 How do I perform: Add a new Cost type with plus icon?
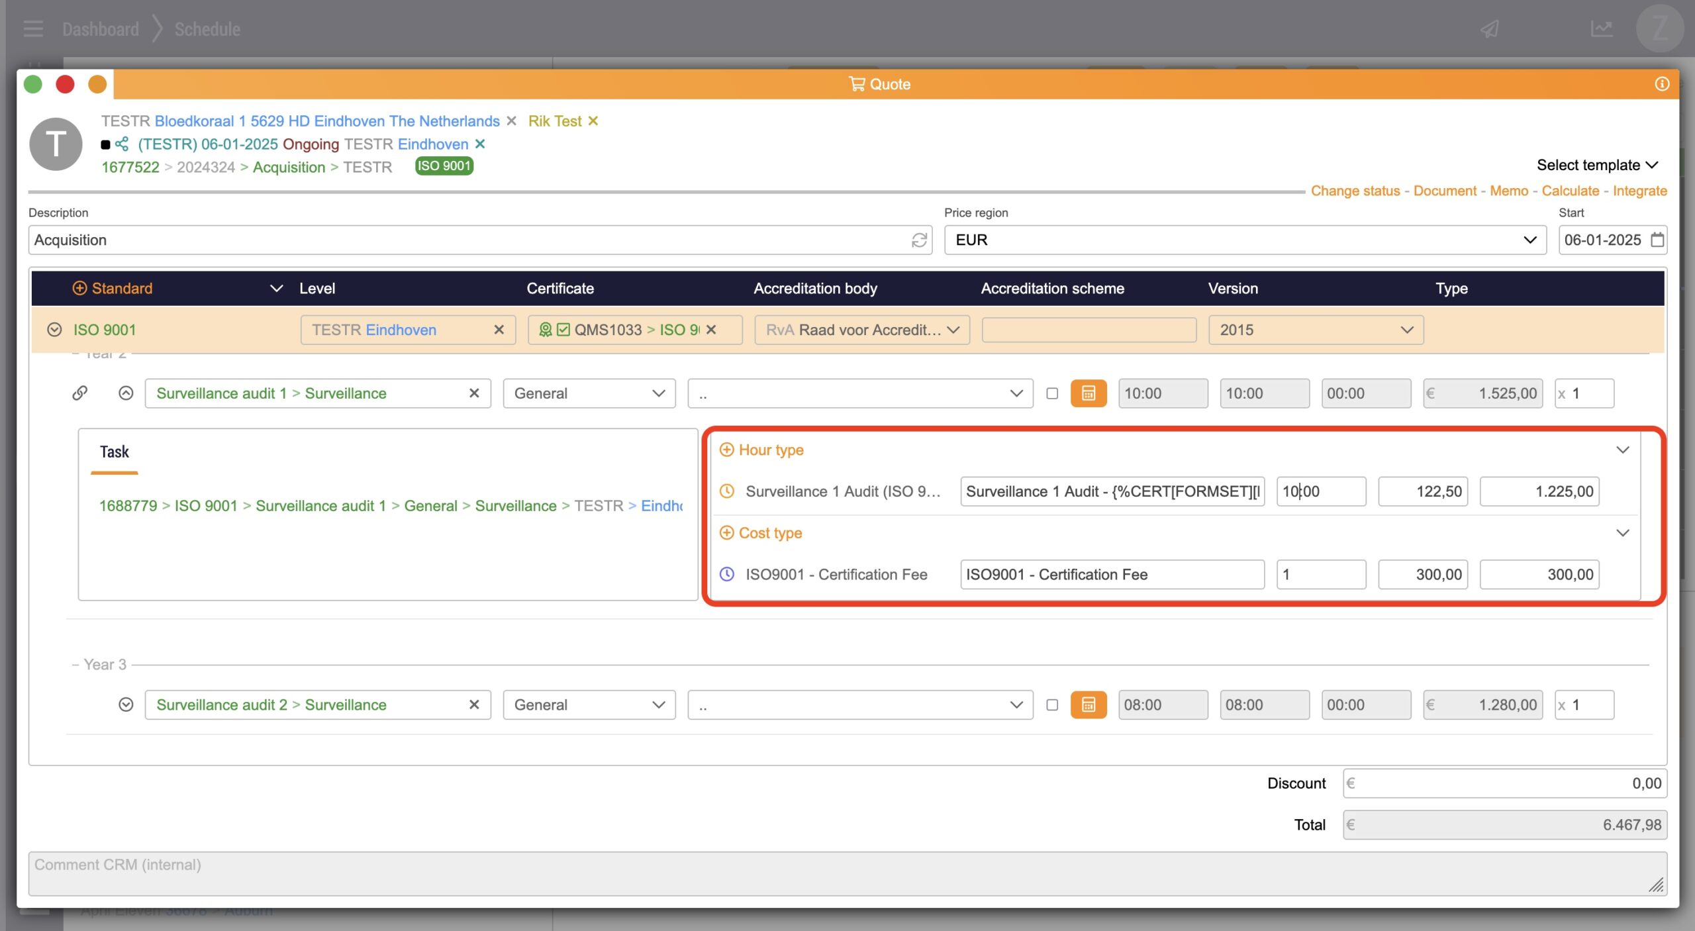pyautogui.click(x=726, y=533)
